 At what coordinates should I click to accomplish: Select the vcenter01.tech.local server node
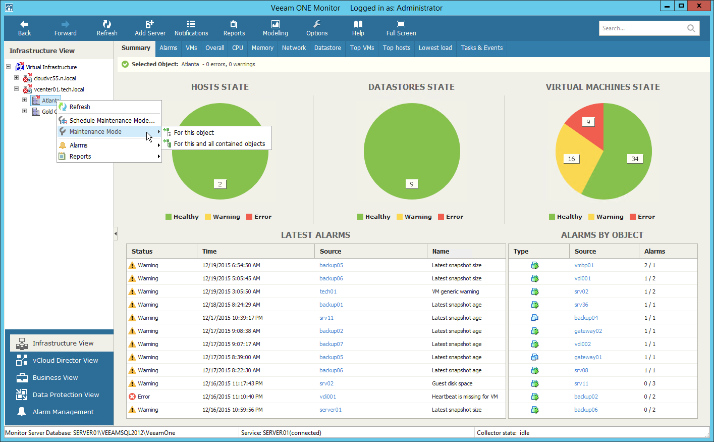click(x=59, y=89)
